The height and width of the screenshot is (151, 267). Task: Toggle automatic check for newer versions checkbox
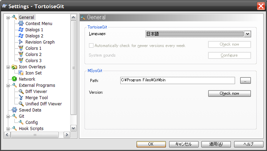tap(91, 45)
